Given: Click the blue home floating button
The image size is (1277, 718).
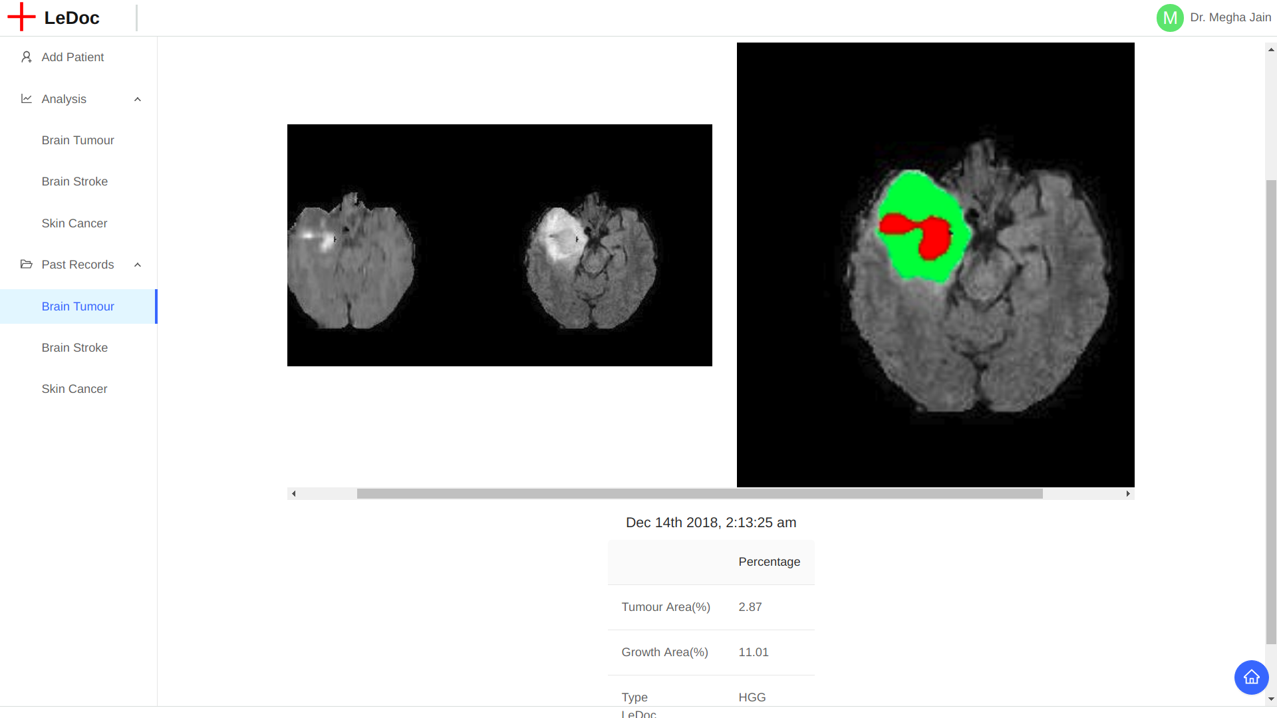Looking at the screenshot, I should coord(1251,677).
